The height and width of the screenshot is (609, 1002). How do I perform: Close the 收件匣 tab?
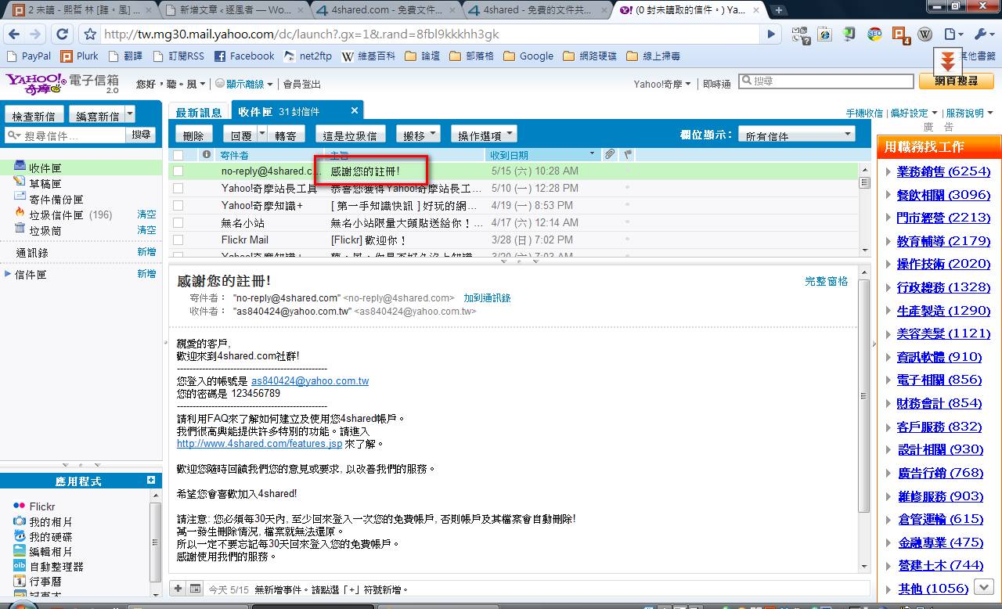click(x=355, y=111)
